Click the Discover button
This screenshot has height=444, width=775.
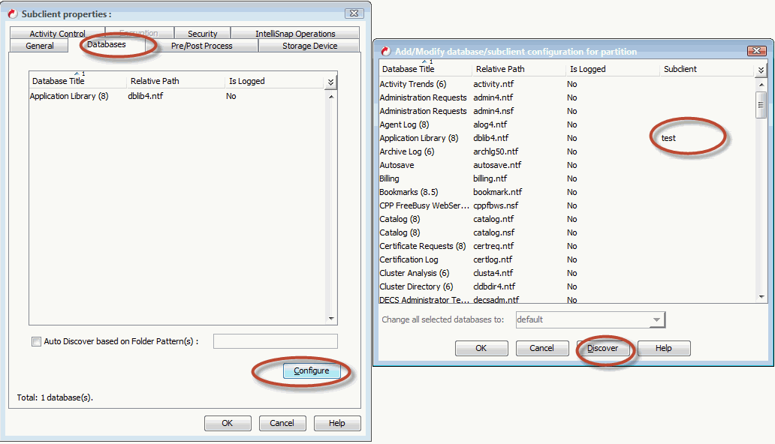tap(602, 348)
